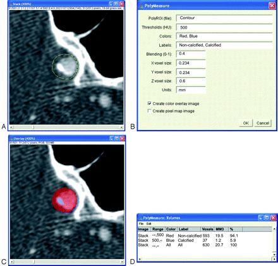Maximize the Overlay image window
This screenshot has width=278, height=266.
click(117, 139)
